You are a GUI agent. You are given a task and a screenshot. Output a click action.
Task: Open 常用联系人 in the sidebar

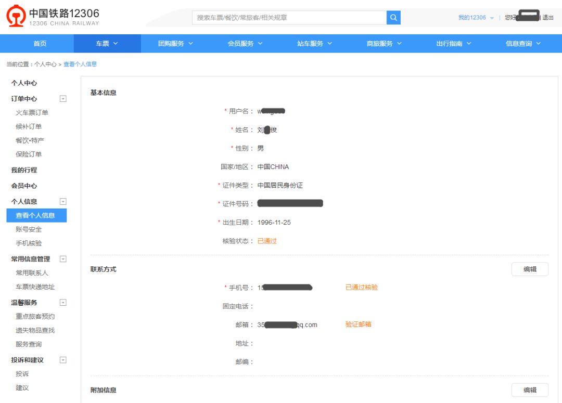point(32,273)
